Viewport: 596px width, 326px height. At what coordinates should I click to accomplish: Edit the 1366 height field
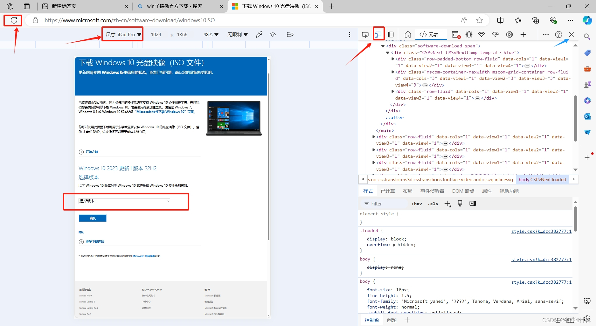182,34
